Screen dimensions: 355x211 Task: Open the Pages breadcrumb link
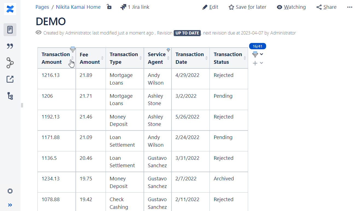click(x=42, y=7)
